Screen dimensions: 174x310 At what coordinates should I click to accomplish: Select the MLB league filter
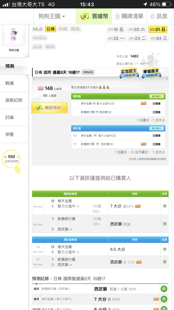38,29
